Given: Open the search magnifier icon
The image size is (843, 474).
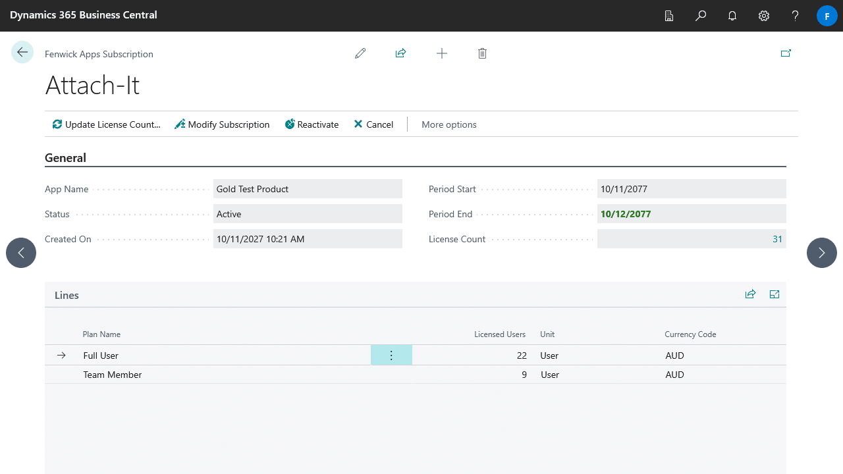Looking at the screenshot, I should (x=701, y=16).
